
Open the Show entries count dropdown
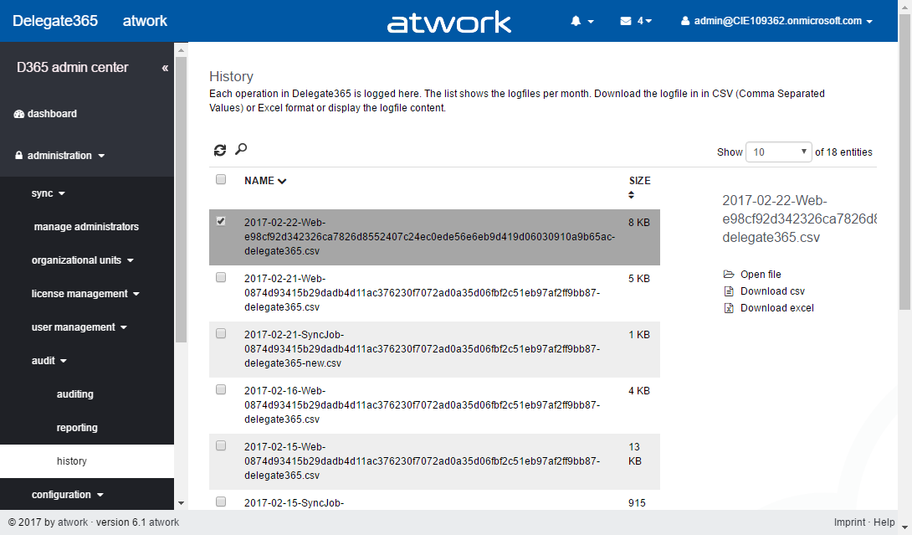pyautogui.click(x=778, y=152)
